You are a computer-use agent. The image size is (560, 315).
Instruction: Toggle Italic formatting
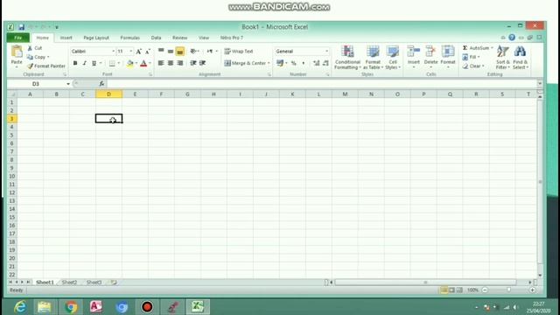pos(84,63)
